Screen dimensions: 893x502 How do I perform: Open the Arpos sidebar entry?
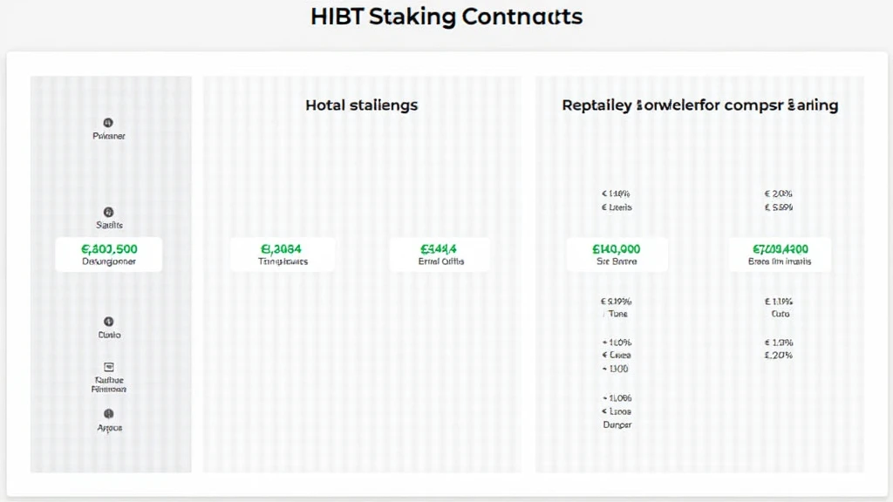click(x=109, y=427)
